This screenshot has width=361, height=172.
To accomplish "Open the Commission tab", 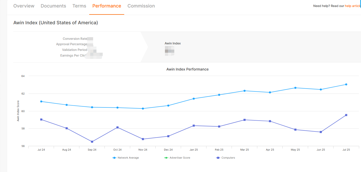I will (x=141, y=6).
